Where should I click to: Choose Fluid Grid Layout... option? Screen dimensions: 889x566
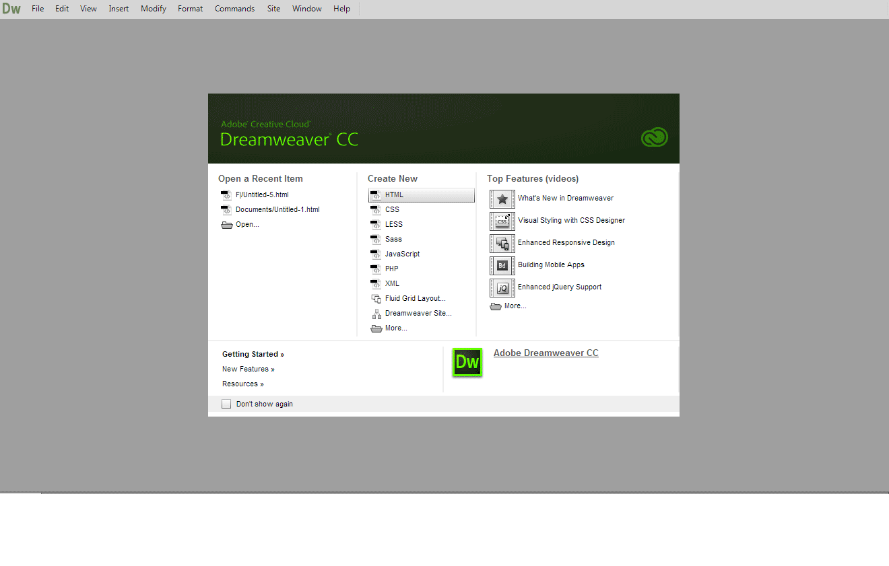pos(416,299)
